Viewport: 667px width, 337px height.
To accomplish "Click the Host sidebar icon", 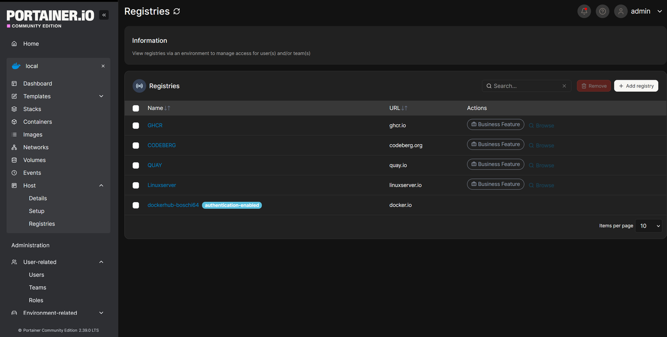I will tap(14, 185).
